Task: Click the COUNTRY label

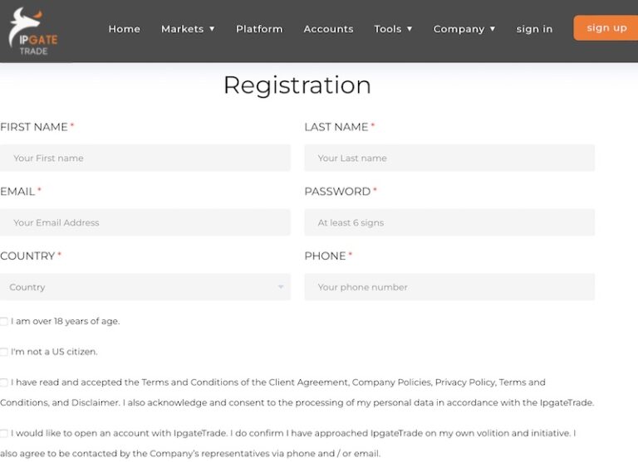Action: coord(31,256)
